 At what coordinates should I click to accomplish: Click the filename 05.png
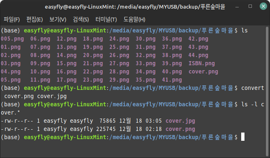pos(11,80)
